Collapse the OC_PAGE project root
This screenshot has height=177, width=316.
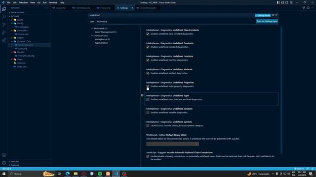pyautogui.click(x=9, y=16)
